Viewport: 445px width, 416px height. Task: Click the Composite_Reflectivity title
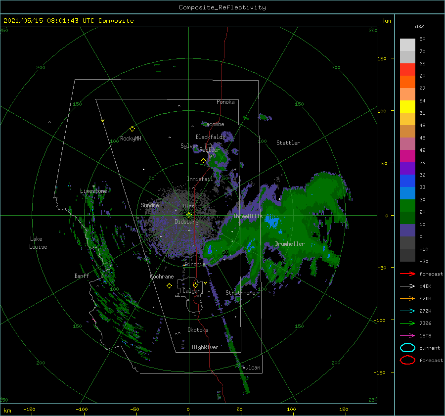pos(222,7)
